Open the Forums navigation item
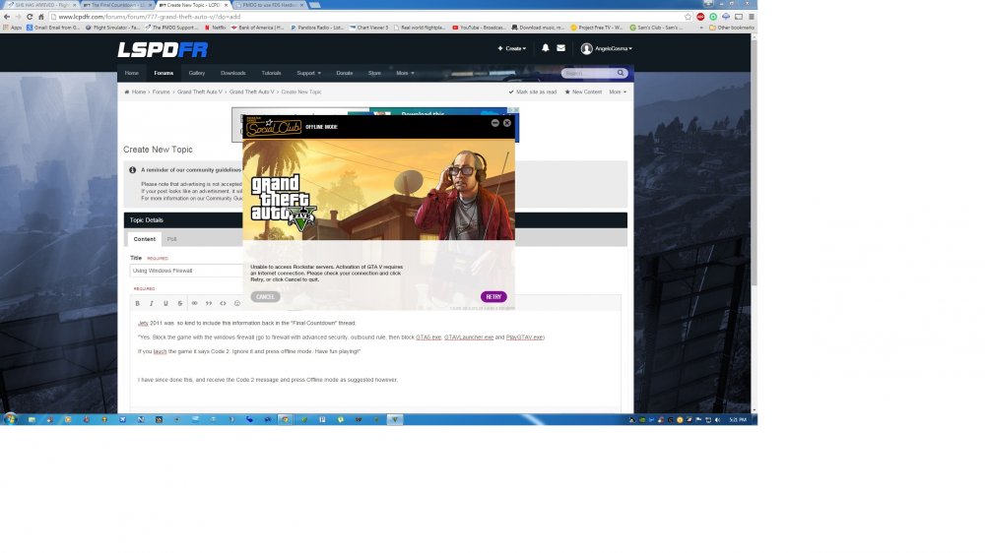The image size is (985, 553). pos(164,73)
